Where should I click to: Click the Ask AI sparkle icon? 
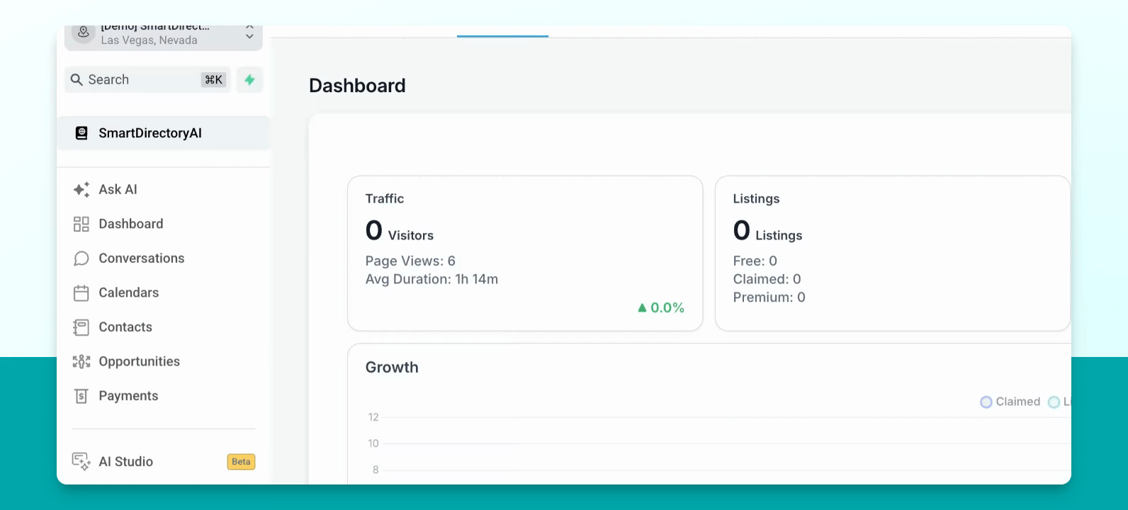tap(81, 190)
